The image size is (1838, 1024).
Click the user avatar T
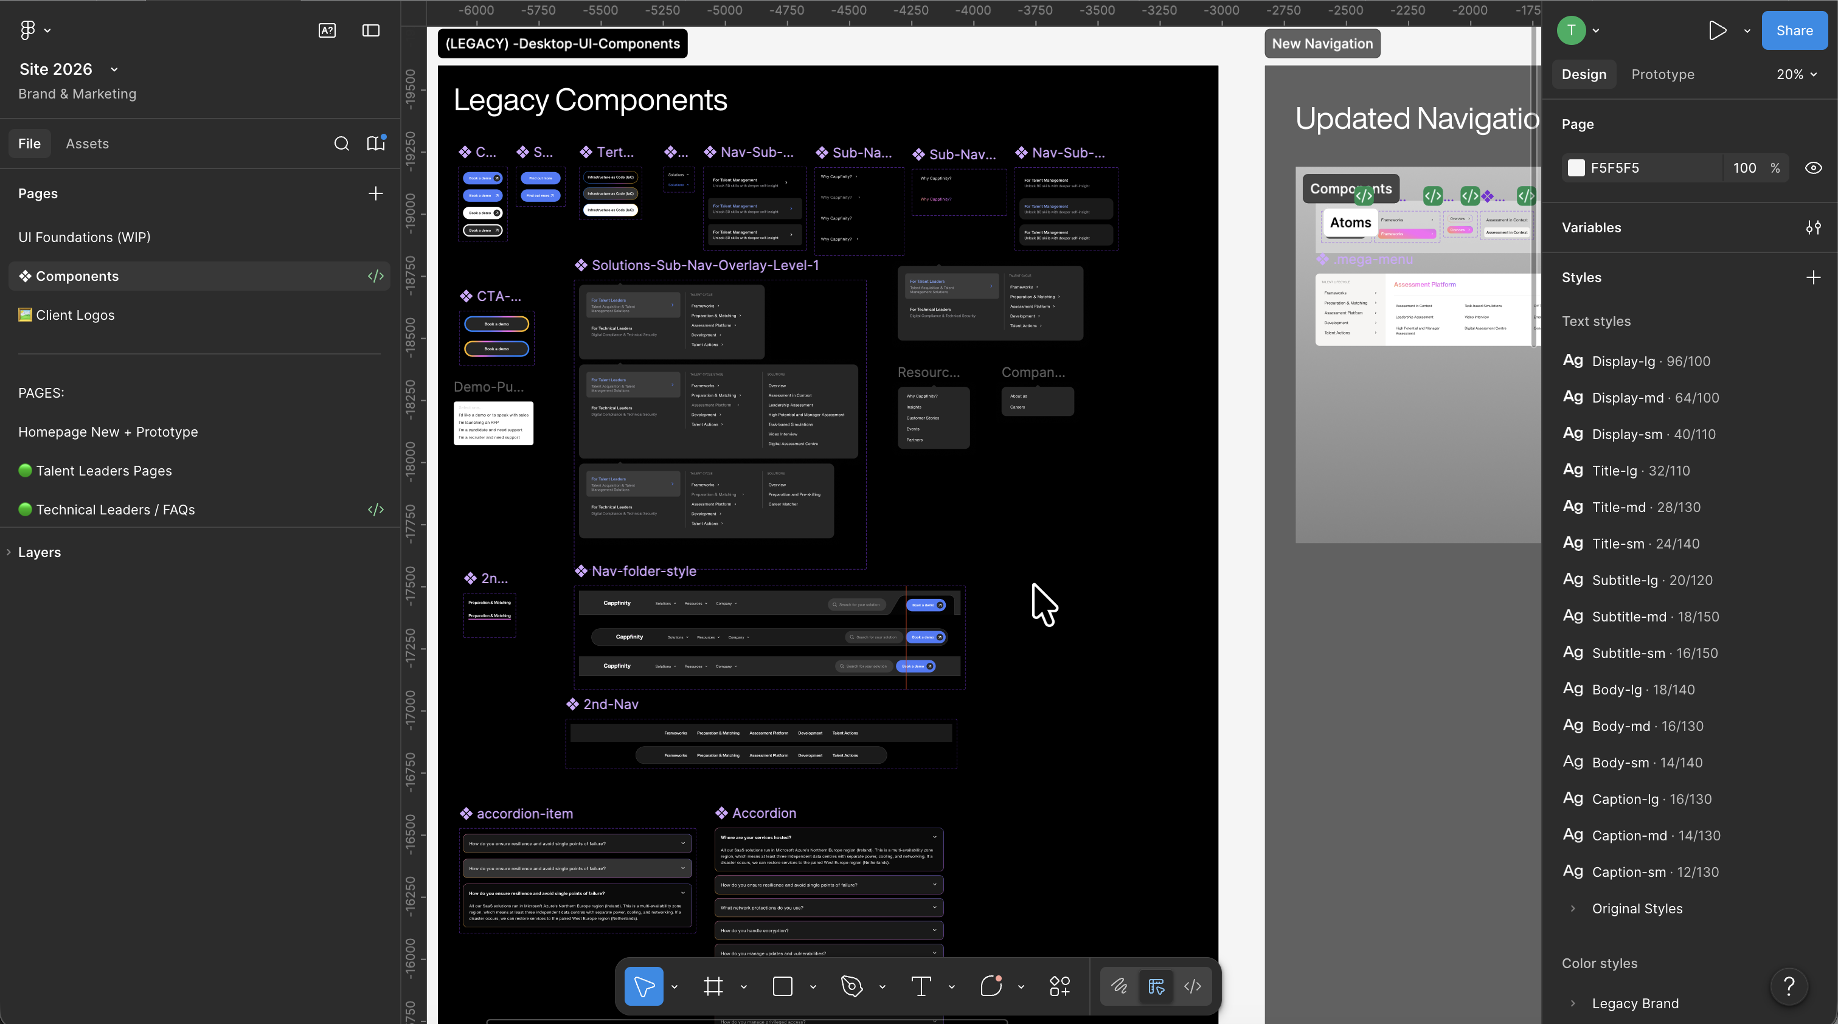coord(1571,30)
